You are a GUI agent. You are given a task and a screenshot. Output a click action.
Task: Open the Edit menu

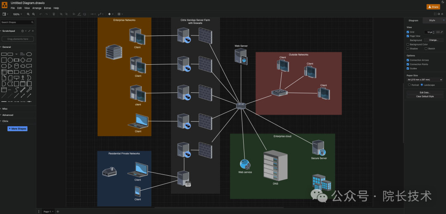(x=19, y=8)
